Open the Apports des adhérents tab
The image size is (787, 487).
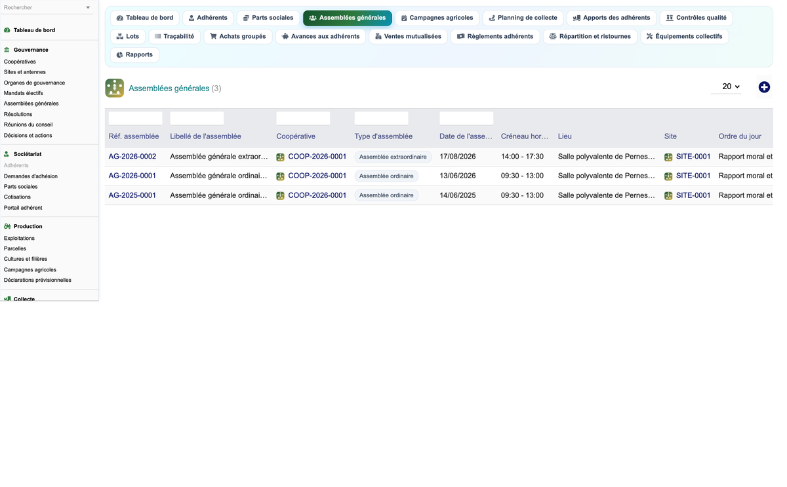coord(611,18)
